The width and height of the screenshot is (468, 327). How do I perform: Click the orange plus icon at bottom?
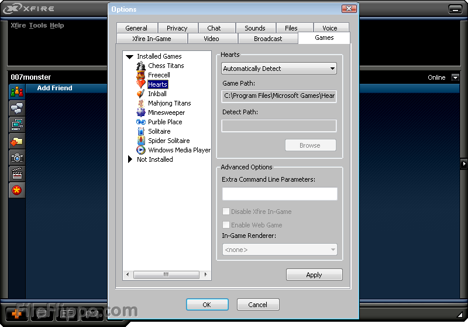[x=17, y=314]
